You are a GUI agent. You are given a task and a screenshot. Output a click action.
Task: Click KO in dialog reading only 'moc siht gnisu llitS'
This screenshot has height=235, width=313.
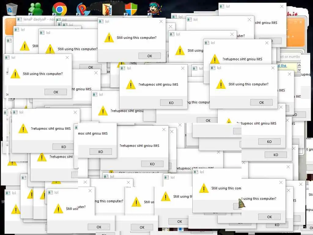tap(101, 152)
